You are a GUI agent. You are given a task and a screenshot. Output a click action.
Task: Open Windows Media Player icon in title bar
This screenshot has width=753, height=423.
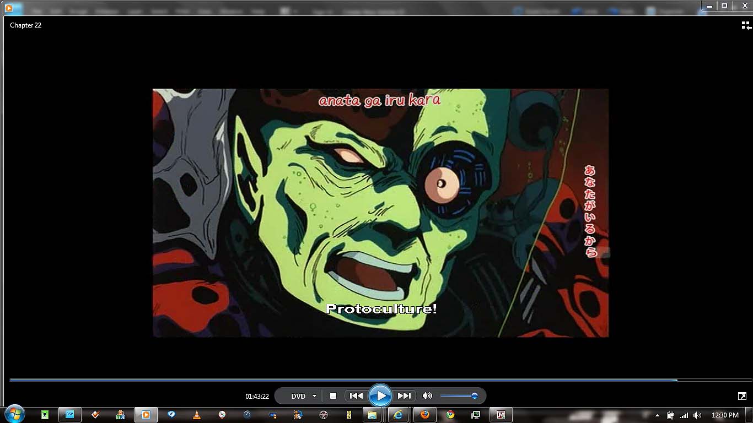tap(9, 8)
